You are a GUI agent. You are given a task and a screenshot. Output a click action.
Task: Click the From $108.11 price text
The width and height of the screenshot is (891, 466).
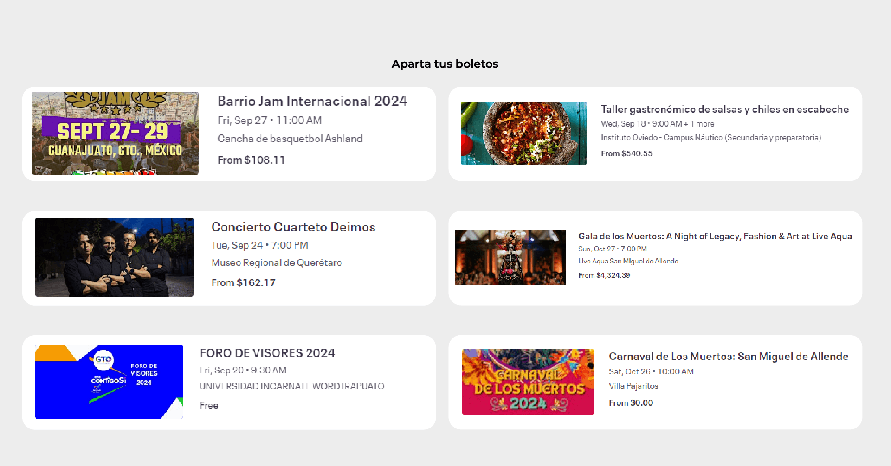tap(251, 160)
